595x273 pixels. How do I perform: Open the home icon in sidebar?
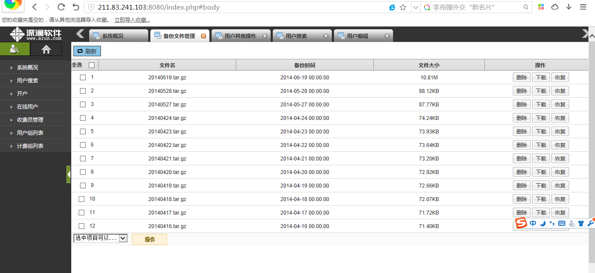46,49
